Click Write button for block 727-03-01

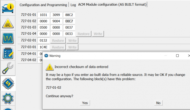(x=72, y=47)
